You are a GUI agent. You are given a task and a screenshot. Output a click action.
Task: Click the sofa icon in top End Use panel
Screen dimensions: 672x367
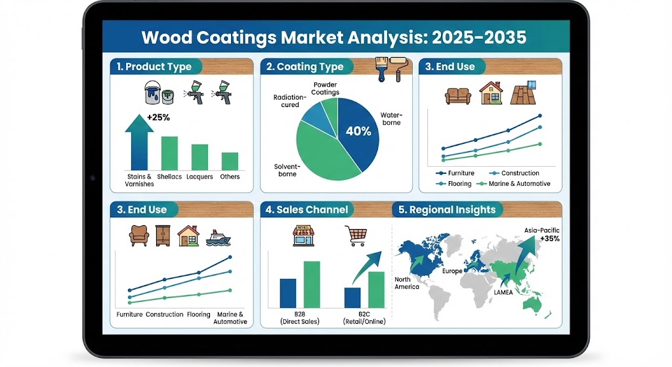click(456, 95)
